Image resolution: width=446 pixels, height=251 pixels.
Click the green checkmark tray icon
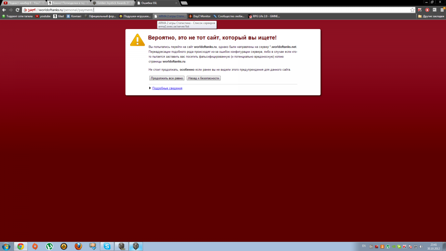point(399,247)
